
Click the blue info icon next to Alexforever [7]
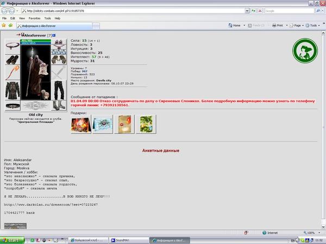tap(54, 35)
